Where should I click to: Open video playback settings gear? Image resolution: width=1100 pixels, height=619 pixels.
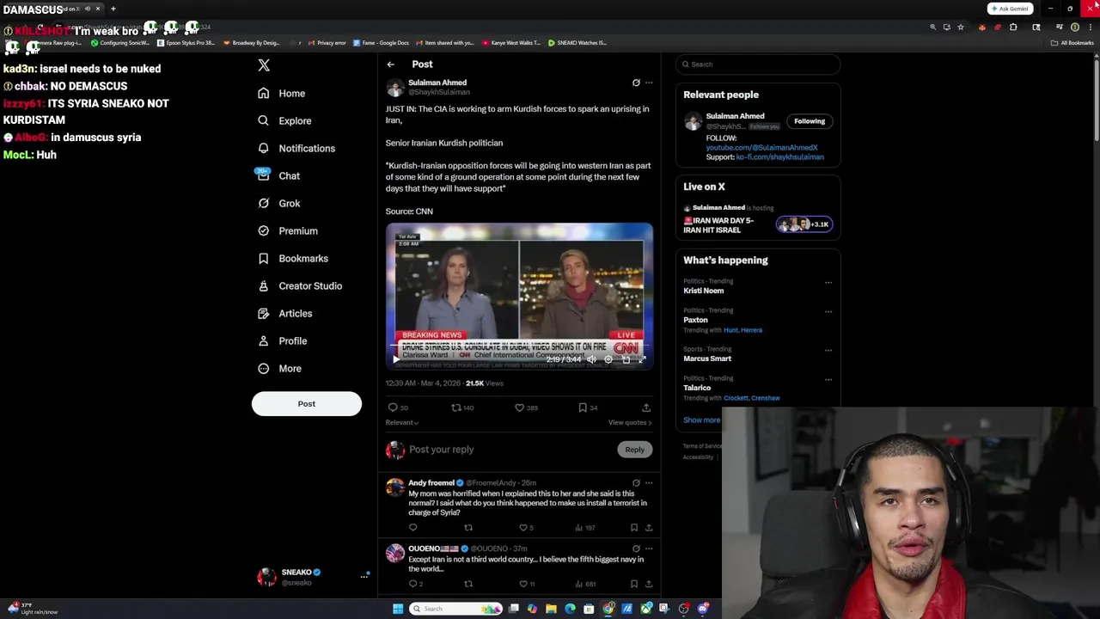coord(608,359)
